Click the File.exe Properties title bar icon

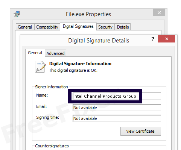pos(17,14)
